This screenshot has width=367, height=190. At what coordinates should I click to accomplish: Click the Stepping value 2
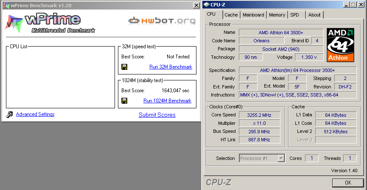point(345,78)
